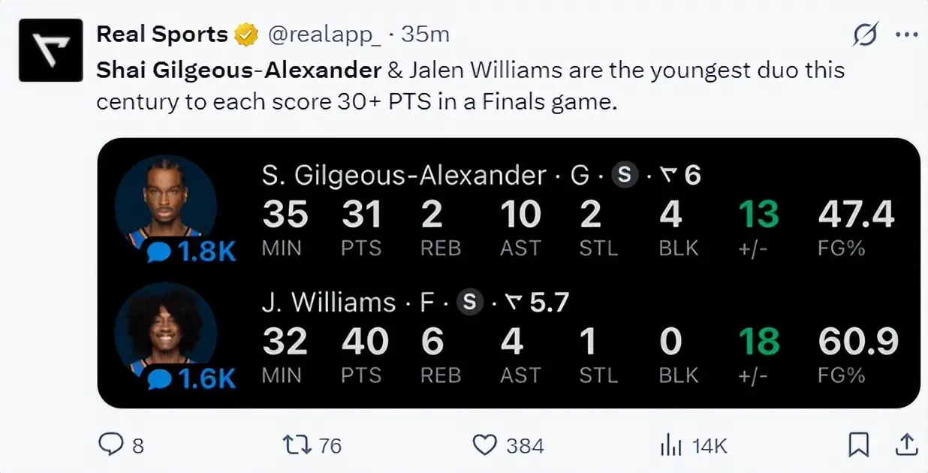The image size is (928, 473).
Task: Open Jalen Williams' headshot photo
Action: (165, 324)
